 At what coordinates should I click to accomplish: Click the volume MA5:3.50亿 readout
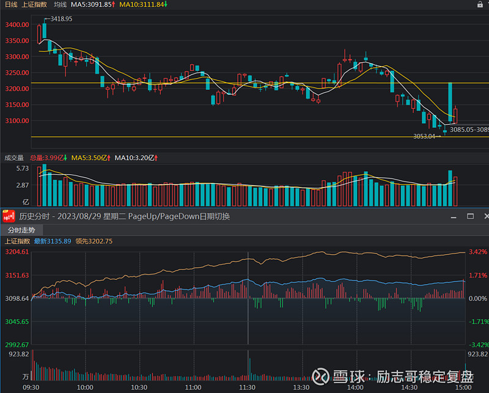(90, 158)
